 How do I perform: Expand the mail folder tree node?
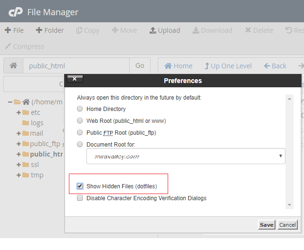point(19,133)
